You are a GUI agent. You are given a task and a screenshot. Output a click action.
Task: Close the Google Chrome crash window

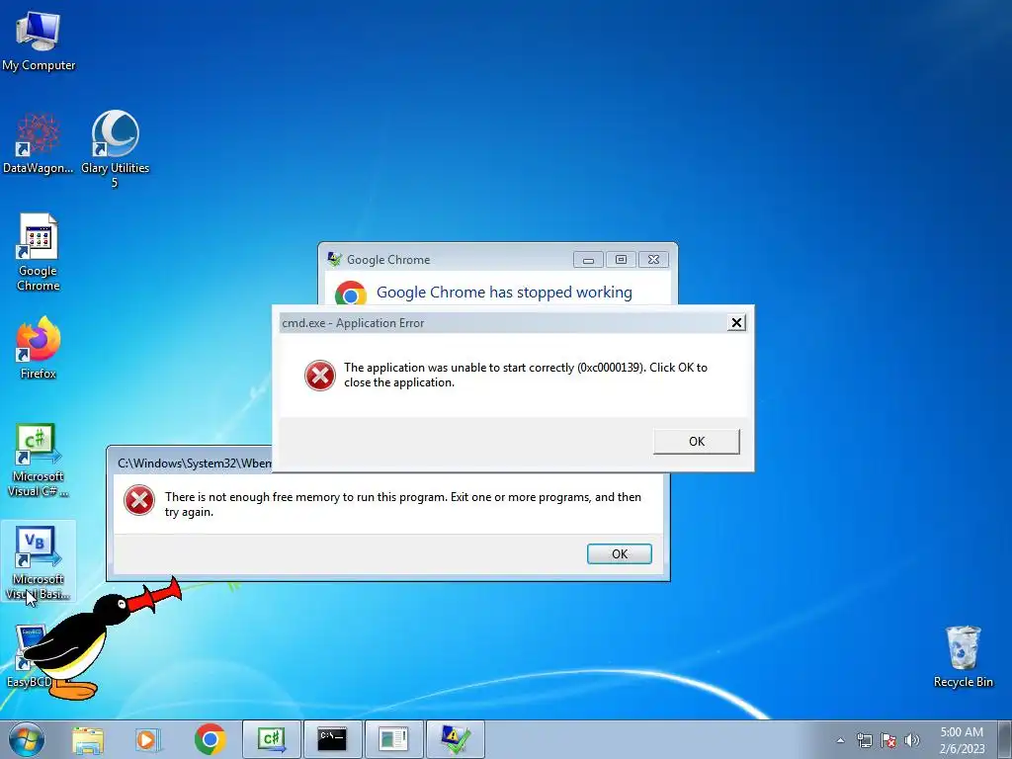[x=654, y=260]
